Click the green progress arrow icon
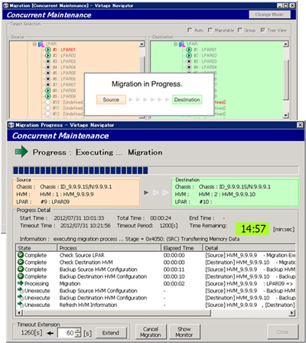This screenshot has height=343, width=306. pos(21,152)
